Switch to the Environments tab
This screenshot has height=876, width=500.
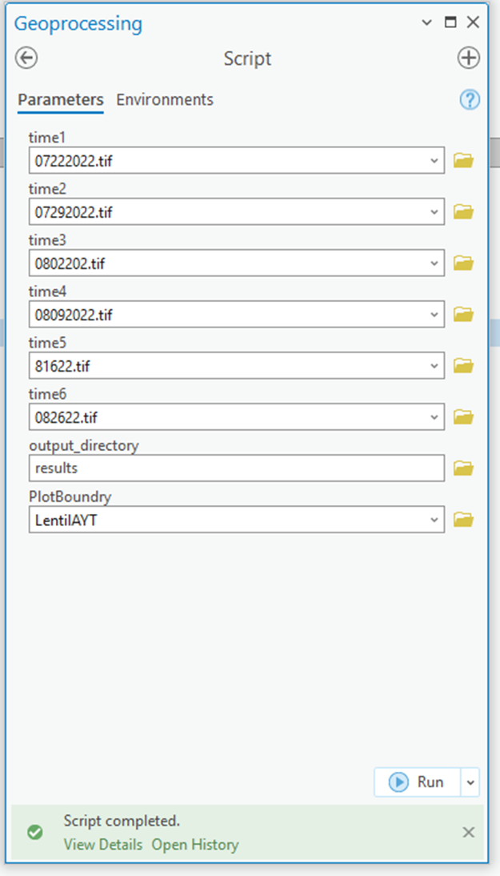point(164,99)
